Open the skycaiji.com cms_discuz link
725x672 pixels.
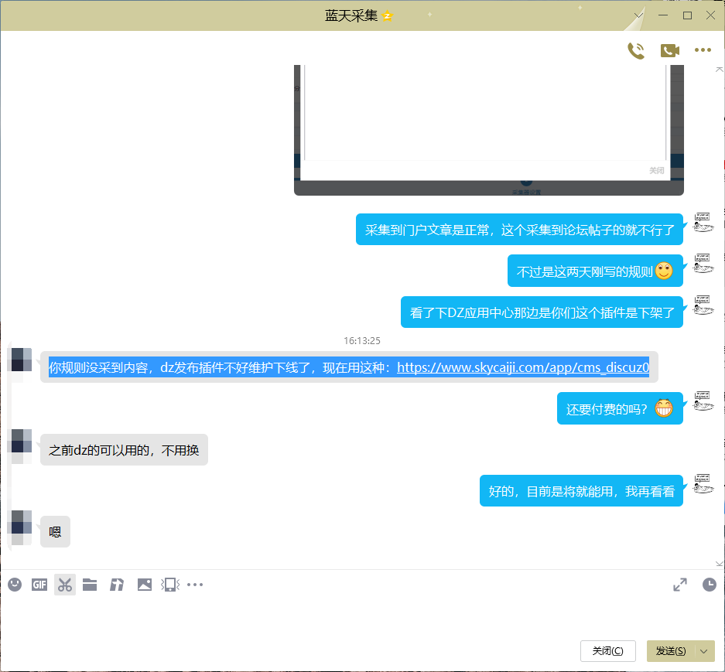522,367
